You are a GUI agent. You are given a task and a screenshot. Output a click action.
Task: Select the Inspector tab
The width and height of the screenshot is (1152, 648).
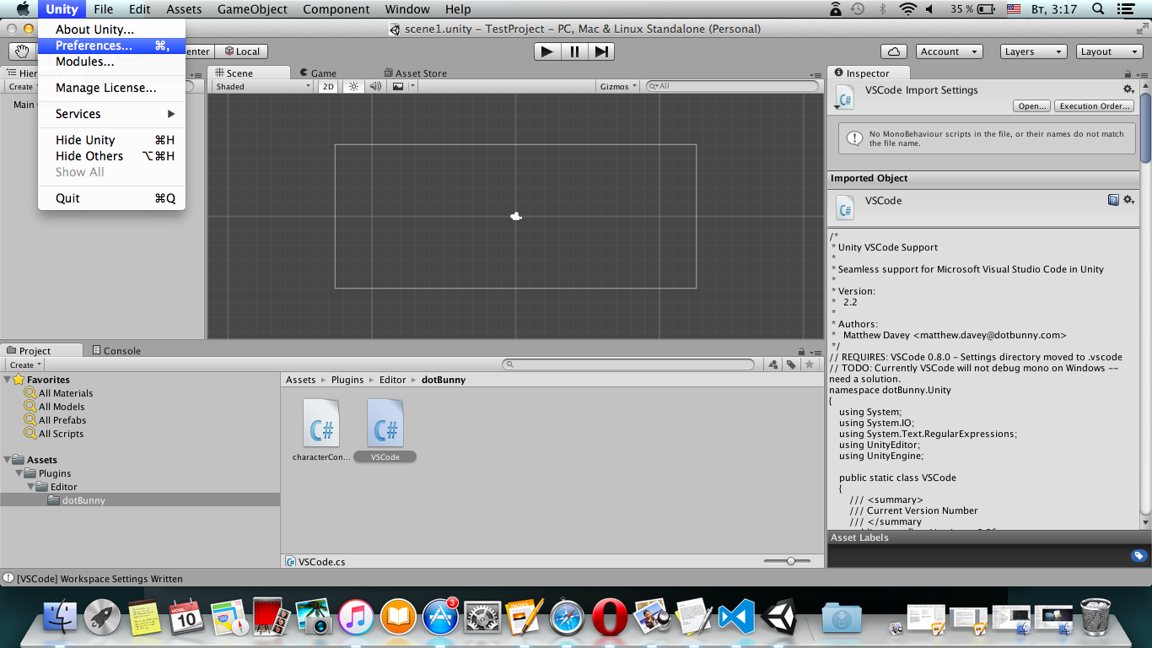869,73
